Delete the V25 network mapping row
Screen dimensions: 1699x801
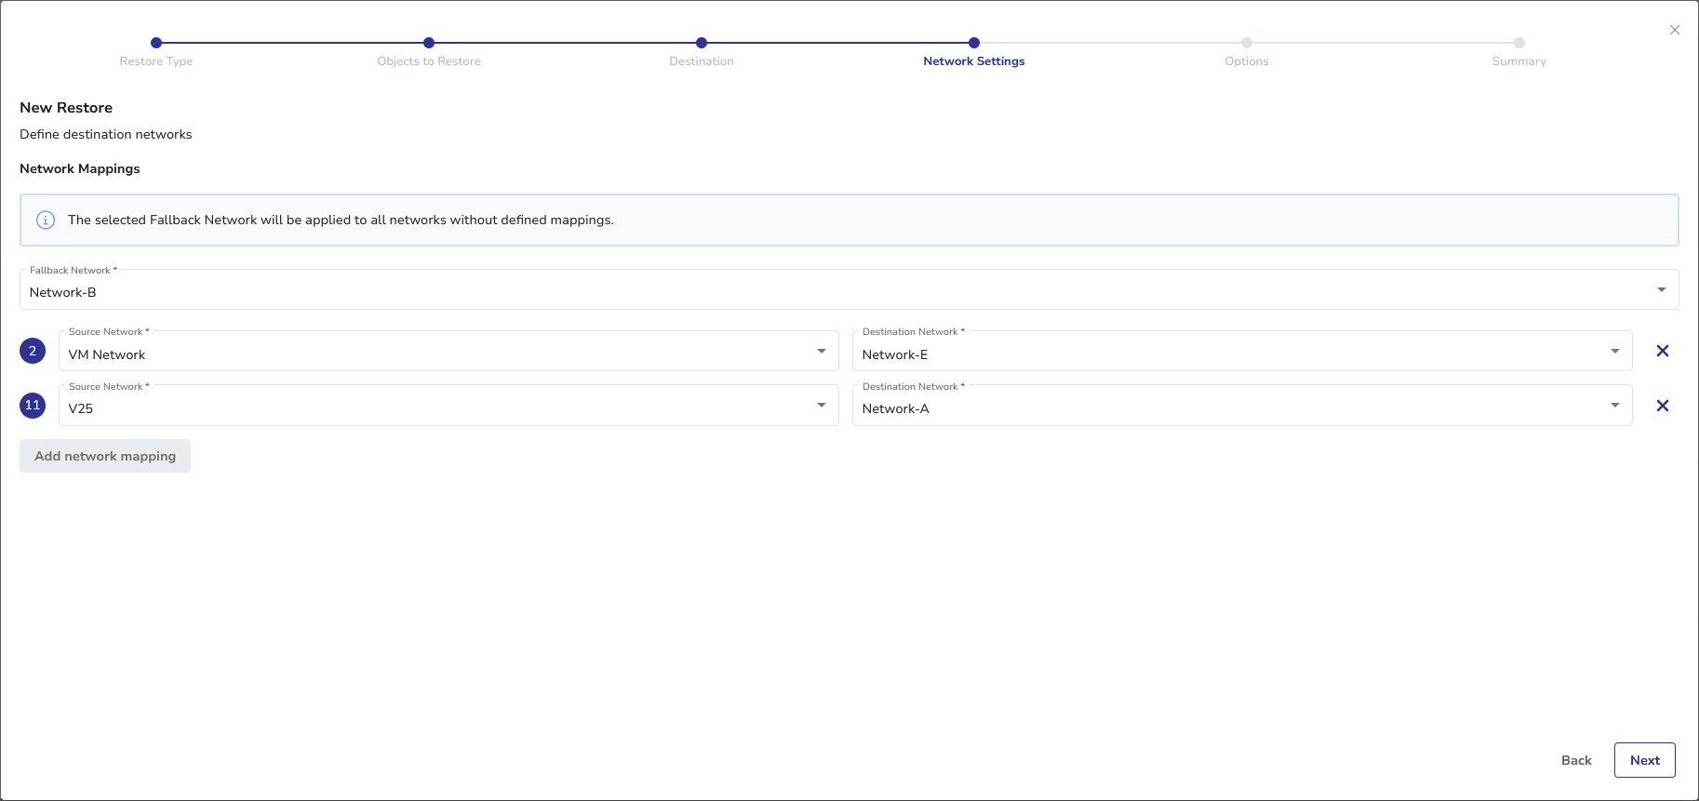coord(1662,406)
